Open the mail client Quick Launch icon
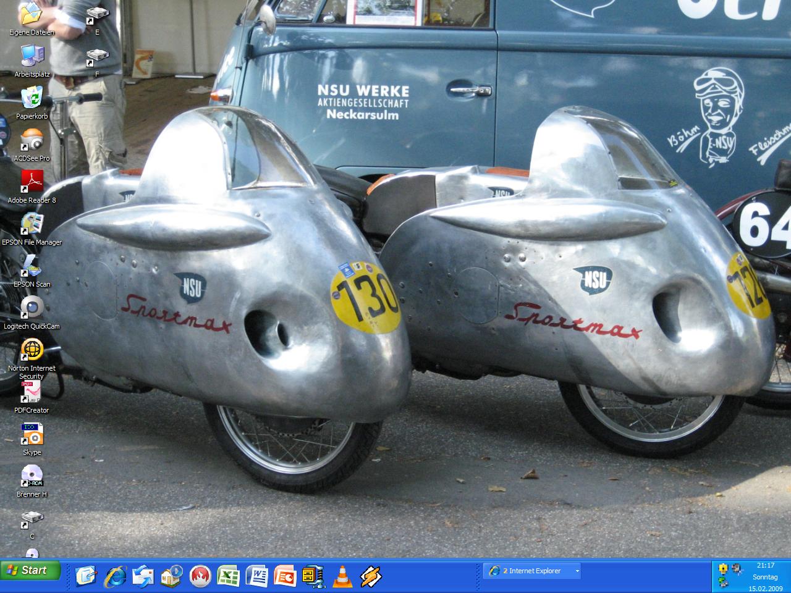Screen dimensions: 791x593 tap(143, 576)
